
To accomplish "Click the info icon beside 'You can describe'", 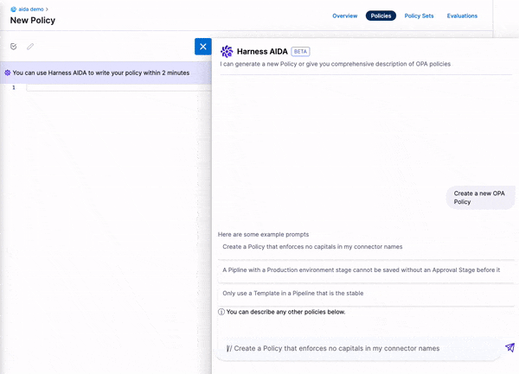I will tap(221, 312).
